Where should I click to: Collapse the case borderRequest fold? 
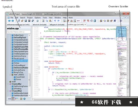[x=39, y=61]
